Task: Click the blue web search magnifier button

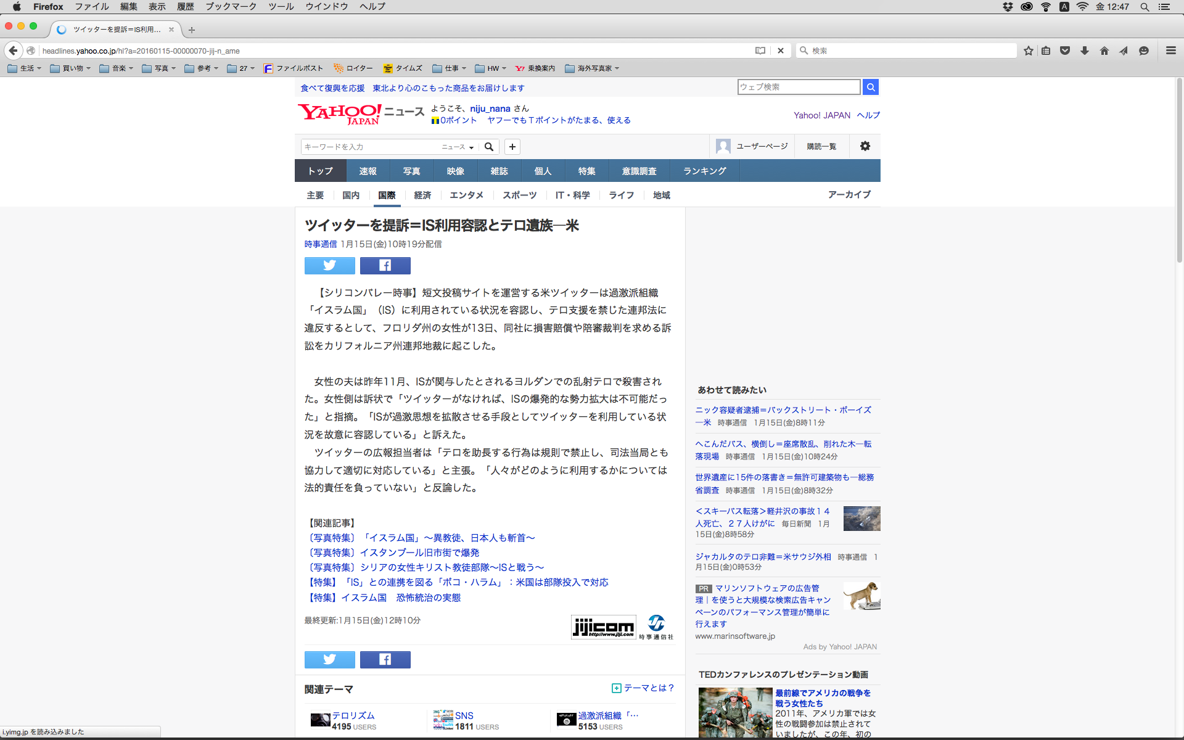Action: [x=870, y=87]
